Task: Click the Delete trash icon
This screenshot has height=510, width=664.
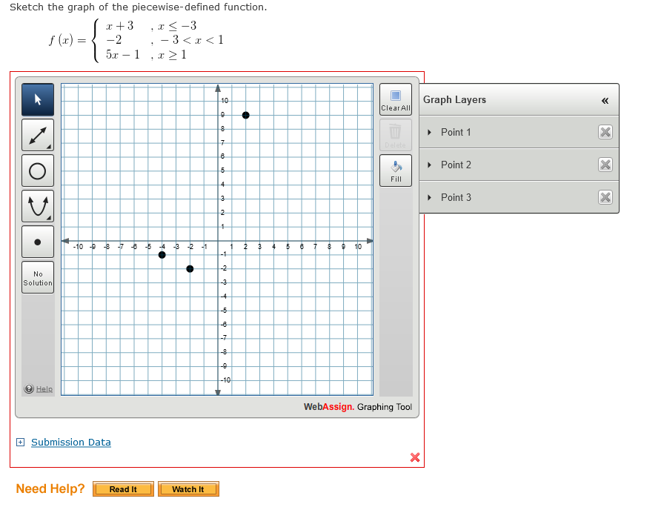Action: click(395, 134)
